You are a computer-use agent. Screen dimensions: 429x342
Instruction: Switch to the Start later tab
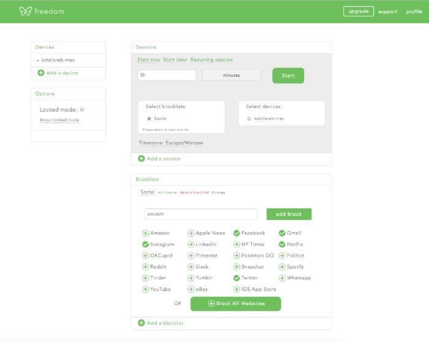[175, 59]
